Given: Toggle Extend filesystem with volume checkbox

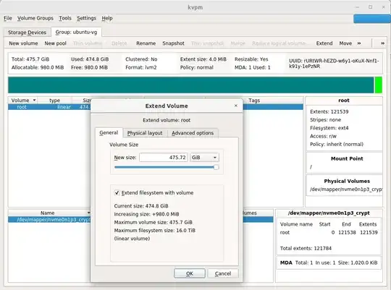Looking at the screenshot, I should (117, 192).
